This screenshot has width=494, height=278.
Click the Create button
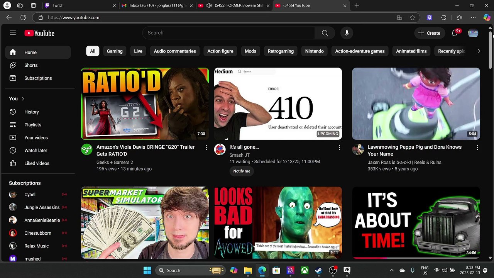(429, 33)
